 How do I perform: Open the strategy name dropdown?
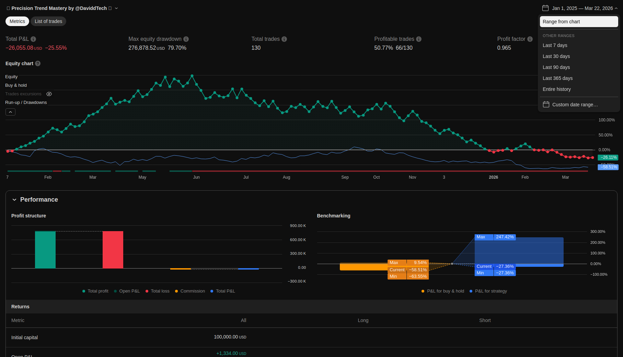(116, 8)
